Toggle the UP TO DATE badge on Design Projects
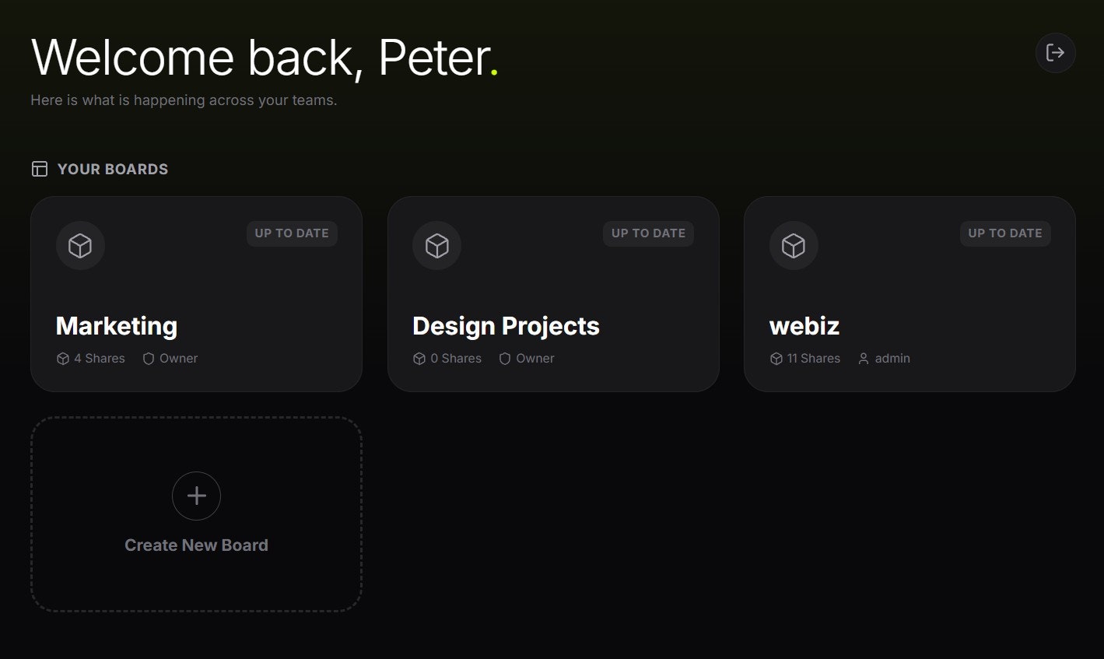The height and width of the screenshot is (659, 1104). click(648, 233)
